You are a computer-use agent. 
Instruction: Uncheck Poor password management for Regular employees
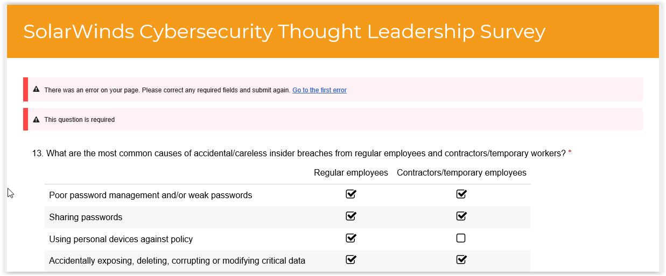pyautogui.click(x=351, y=194)
